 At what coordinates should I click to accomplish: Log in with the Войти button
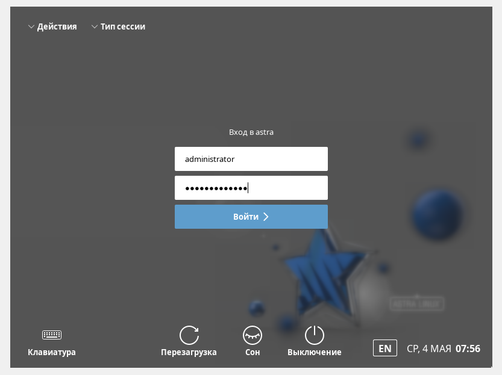251,217
